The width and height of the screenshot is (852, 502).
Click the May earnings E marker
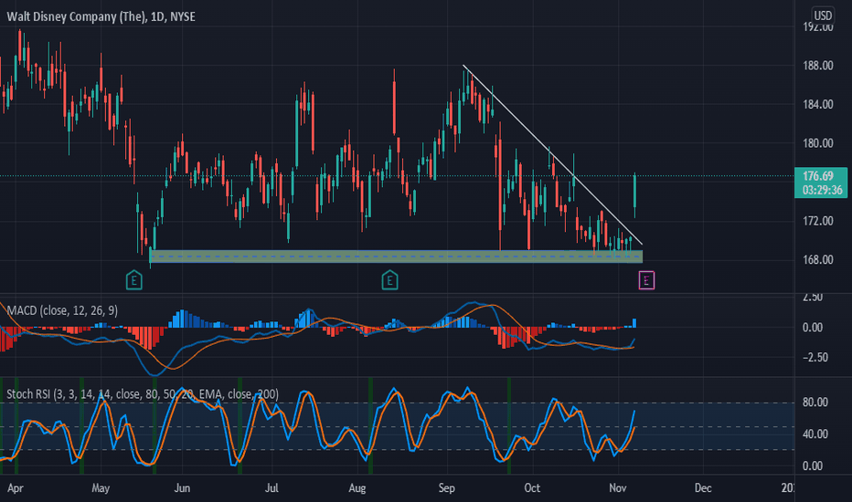(133, 280)
